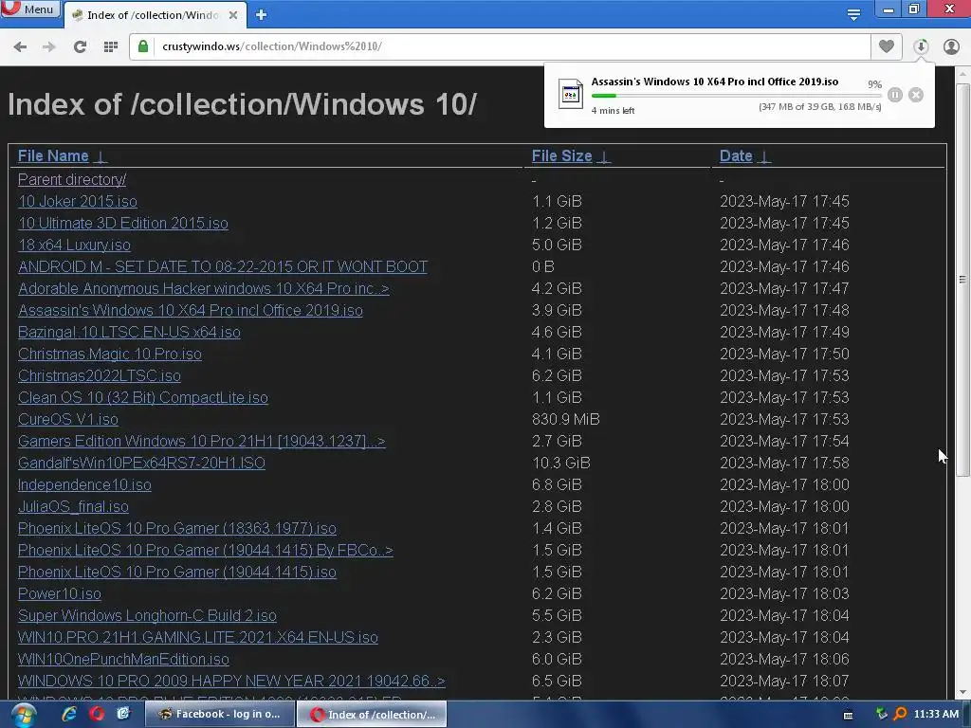The height and width of the screenshot is (728, 971).
Task: Open the Parent directory link
Action: point(72,179)
